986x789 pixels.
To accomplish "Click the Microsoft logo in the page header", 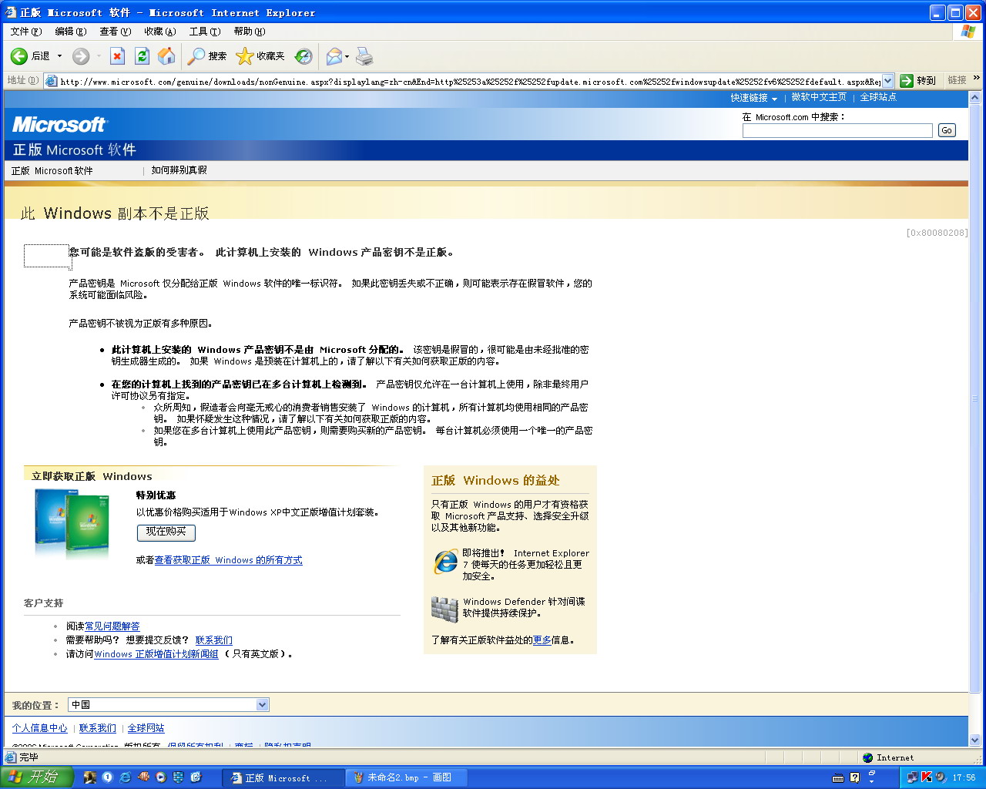I will [x=59, y=124].
